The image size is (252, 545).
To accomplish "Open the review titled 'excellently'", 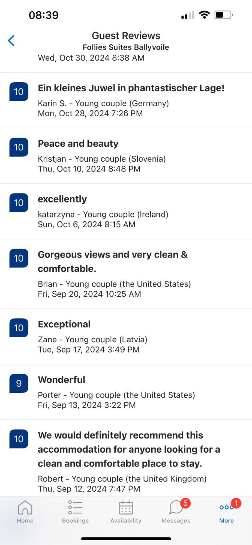I will coord(126,211).
